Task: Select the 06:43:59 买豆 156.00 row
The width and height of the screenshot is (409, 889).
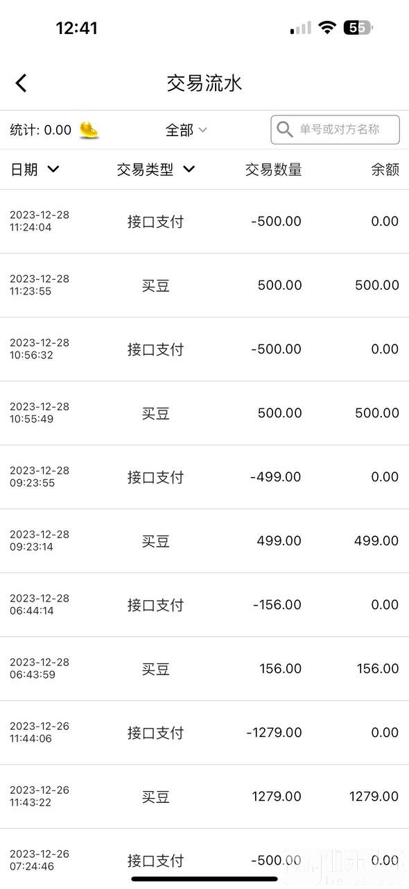Action: (x=204, y=669)
